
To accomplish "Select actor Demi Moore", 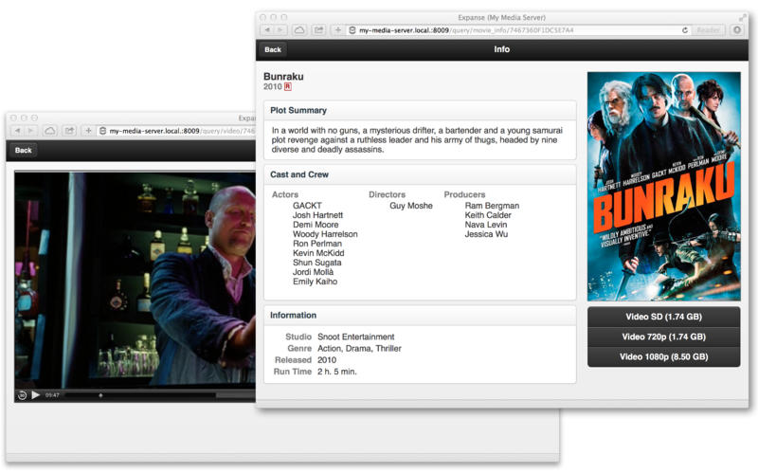I will pyautogui.click(x=316, y=225).
